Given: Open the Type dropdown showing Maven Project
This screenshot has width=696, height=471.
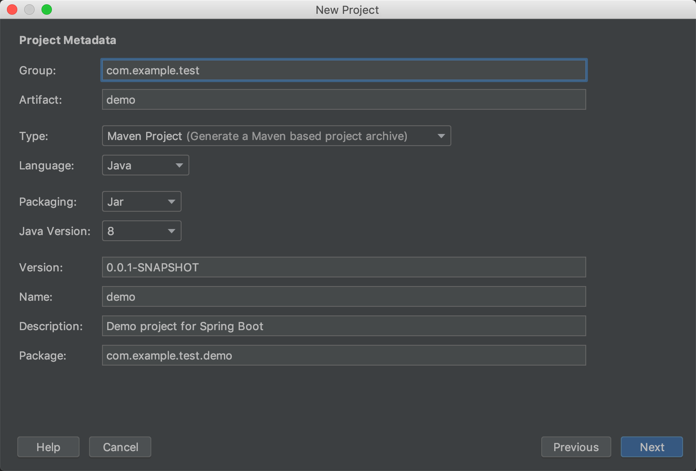Looking at the screenshot, I should pyautogui.click(x=276, y=136).
